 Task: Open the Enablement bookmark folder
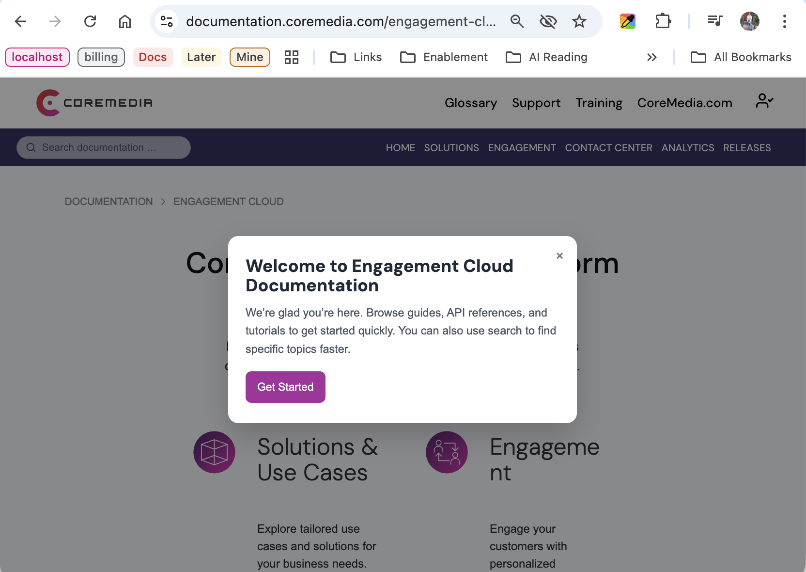[x=444, y=57]
